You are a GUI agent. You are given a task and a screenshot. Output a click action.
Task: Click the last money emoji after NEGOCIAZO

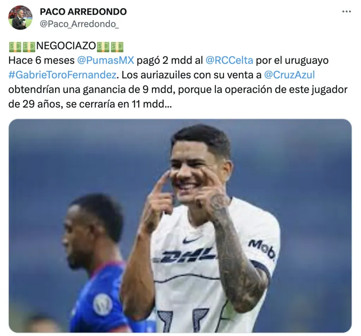[x=117, y=46]
